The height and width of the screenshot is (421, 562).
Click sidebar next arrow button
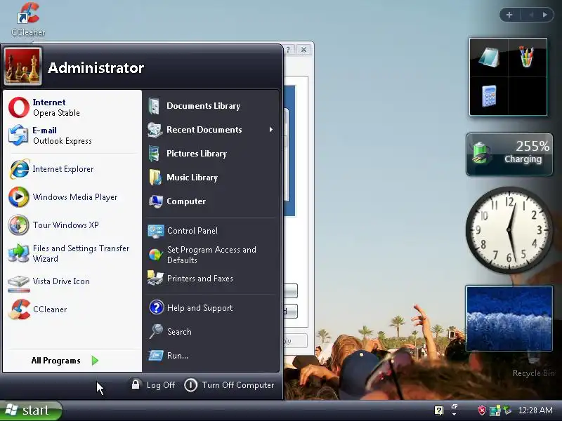coord(545,15)
